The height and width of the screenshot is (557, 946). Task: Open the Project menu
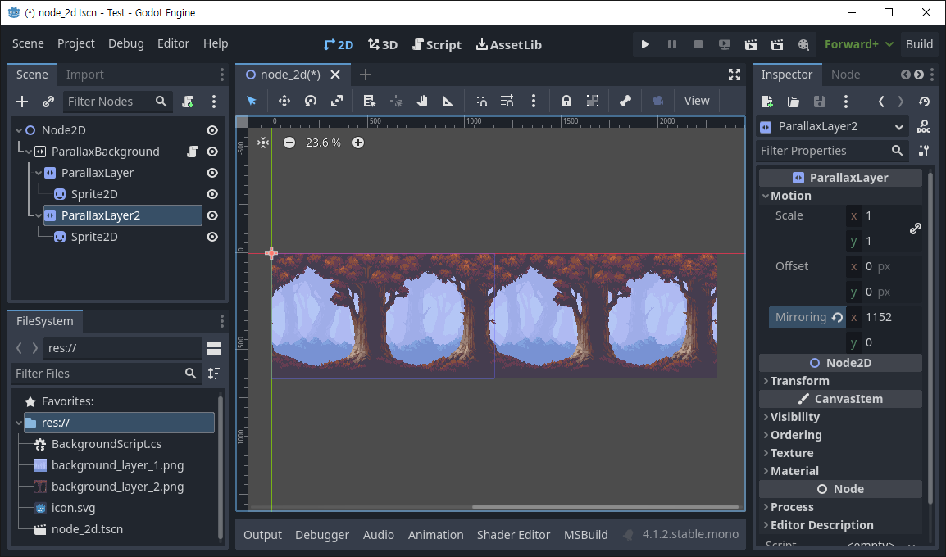pyautogui.click(x=76, y=43)
